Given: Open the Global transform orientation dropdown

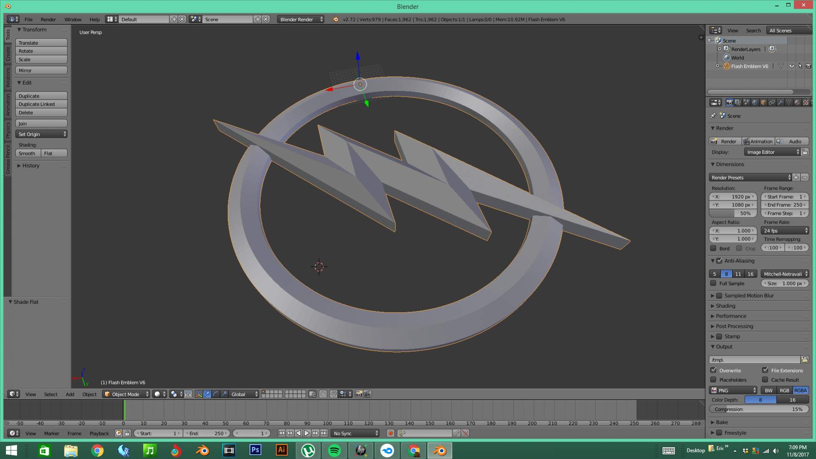Looking at the screenshot, I should 244,394.
